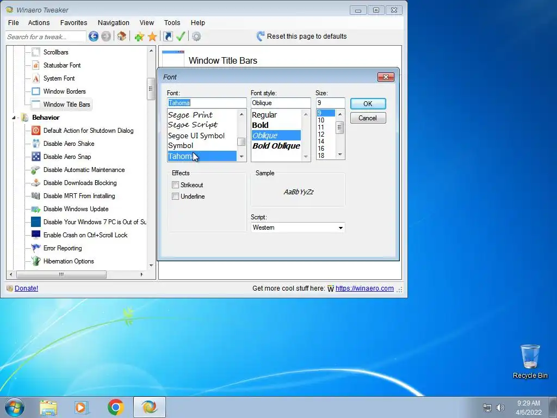Click tree panel scroll down arrow
This screenshot has height=418, width=557.
pyautogui.click(x=151, y=266)
